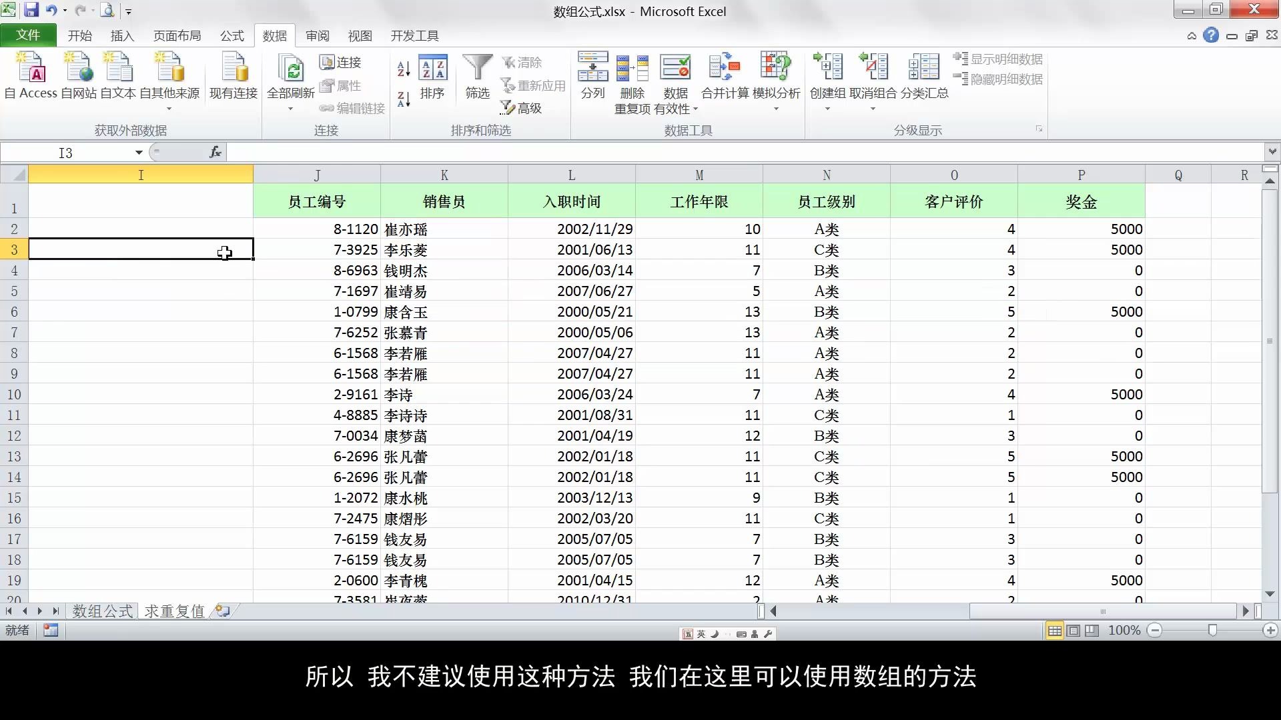Switch to Page Layout view in status bar

coord(1073,631)
